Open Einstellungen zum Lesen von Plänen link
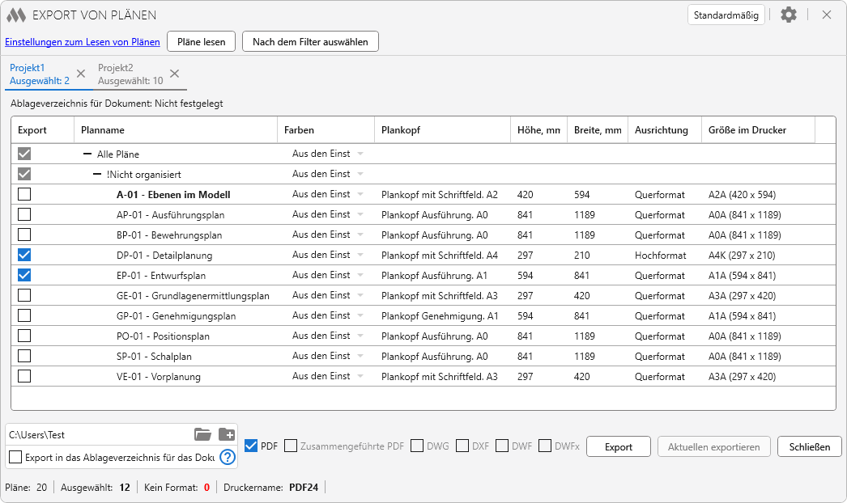Screen dimensions: 847x503 point(82,41)
